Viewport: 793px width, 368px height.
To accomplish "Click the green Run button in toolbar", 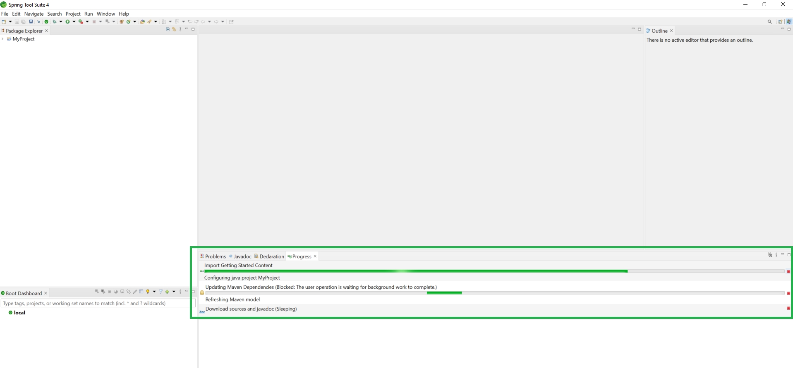I will (x=67, y=21).
